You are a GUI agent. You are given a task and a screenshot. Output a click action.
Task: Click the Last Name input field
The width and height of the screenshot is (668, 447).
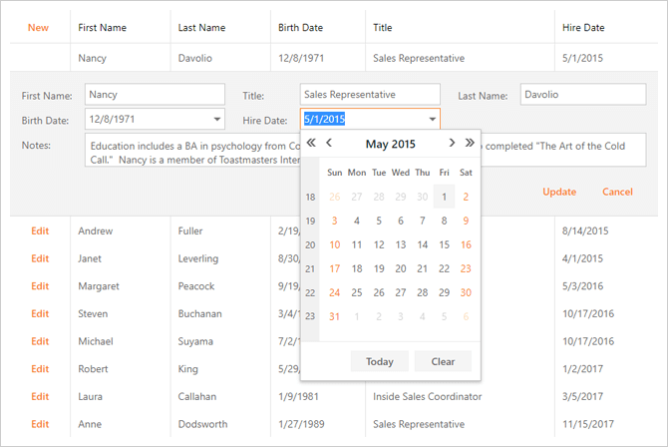pyautogui.click(x=581, y=96)
